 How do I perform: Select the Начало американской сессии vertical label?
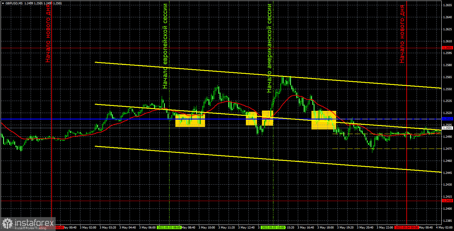[269, 48]
